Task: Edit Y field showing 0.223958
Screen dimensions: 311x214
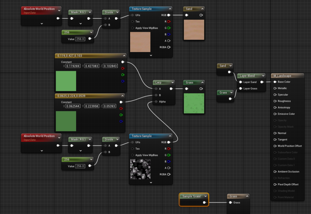Action: point(92,106)
